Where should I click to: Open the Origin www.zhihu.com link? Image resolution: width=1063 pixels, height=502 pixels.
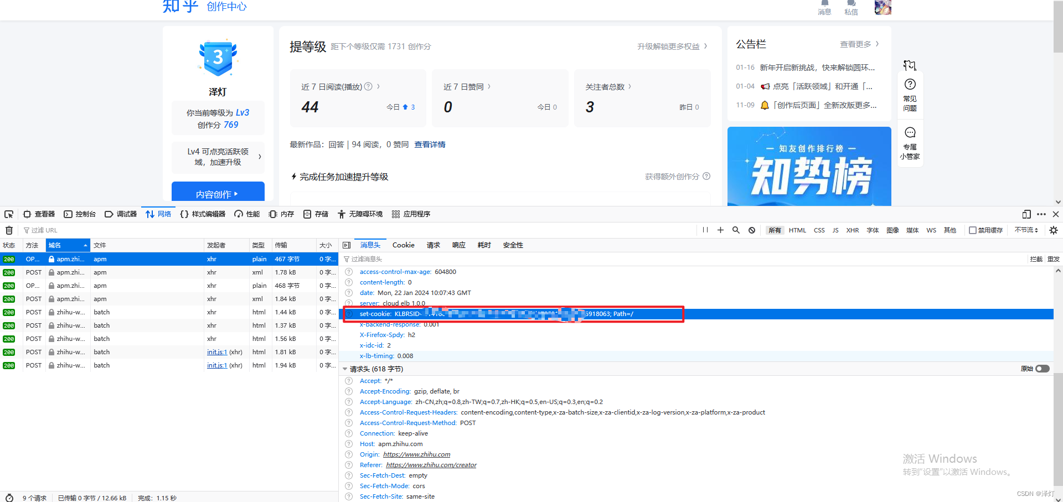click(416, 454)
